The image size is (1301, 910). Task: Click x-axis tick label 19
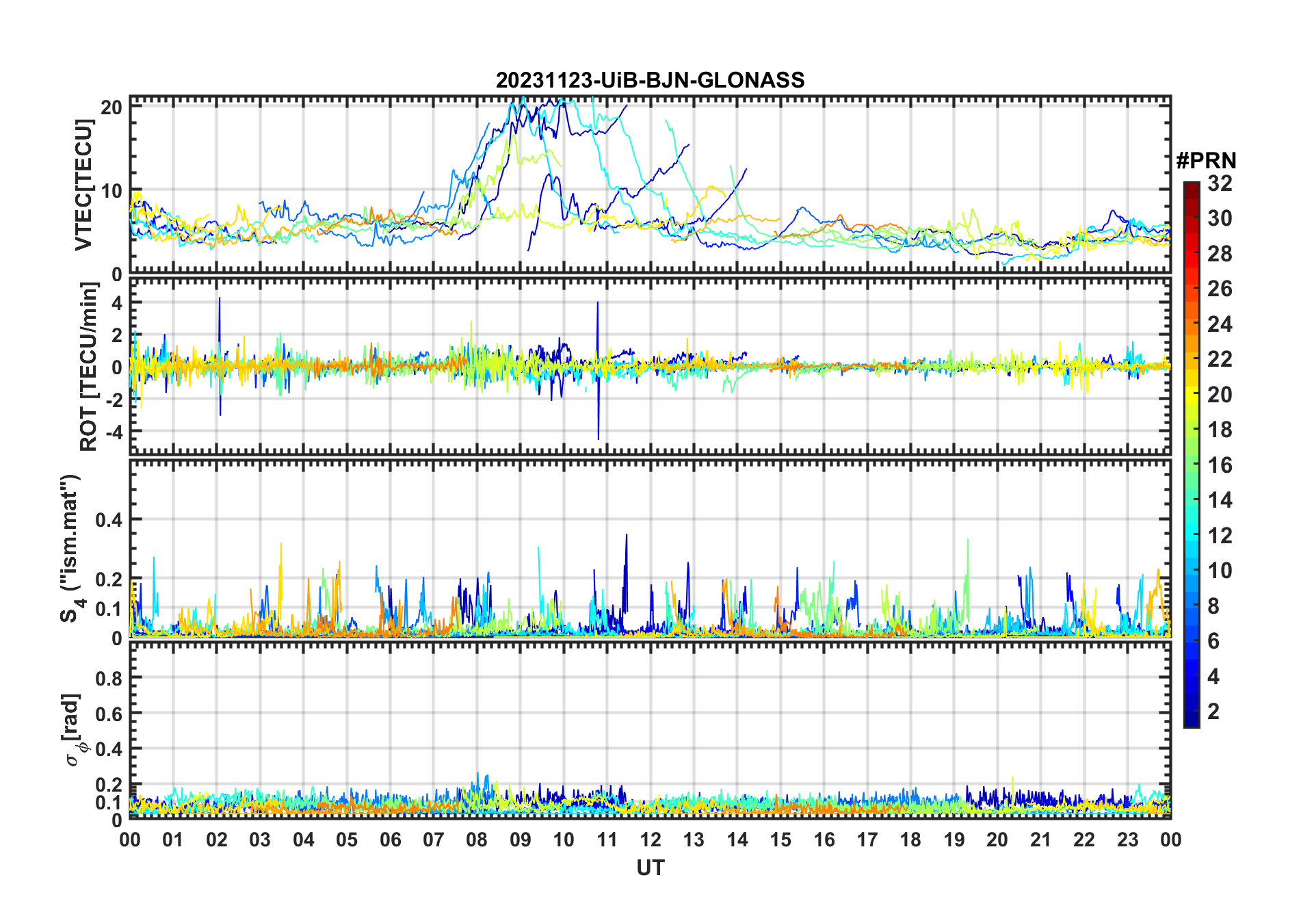954,840
